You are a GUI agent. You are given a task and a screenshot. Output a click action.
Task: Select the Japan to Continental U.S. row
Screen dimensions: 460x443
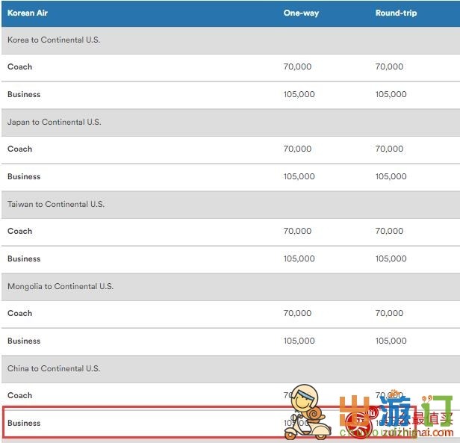(231, 123)
